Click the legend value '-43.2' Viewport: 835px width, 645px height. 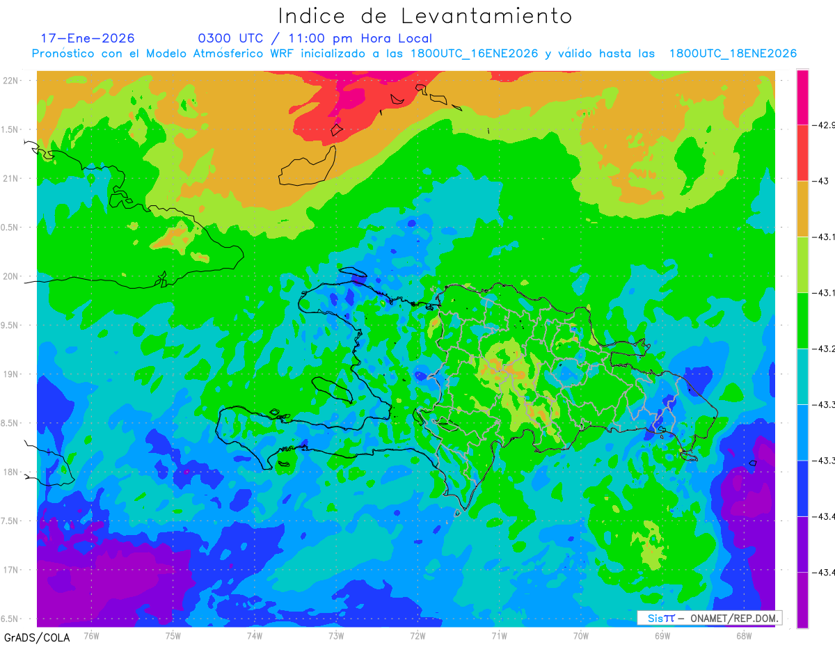(823, 349)
